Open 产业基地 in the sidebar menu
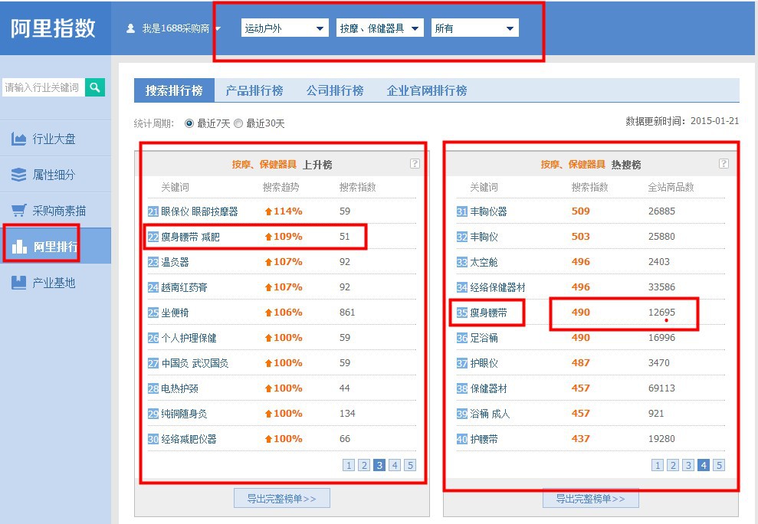Screen dimensions: 758x524 54,283
